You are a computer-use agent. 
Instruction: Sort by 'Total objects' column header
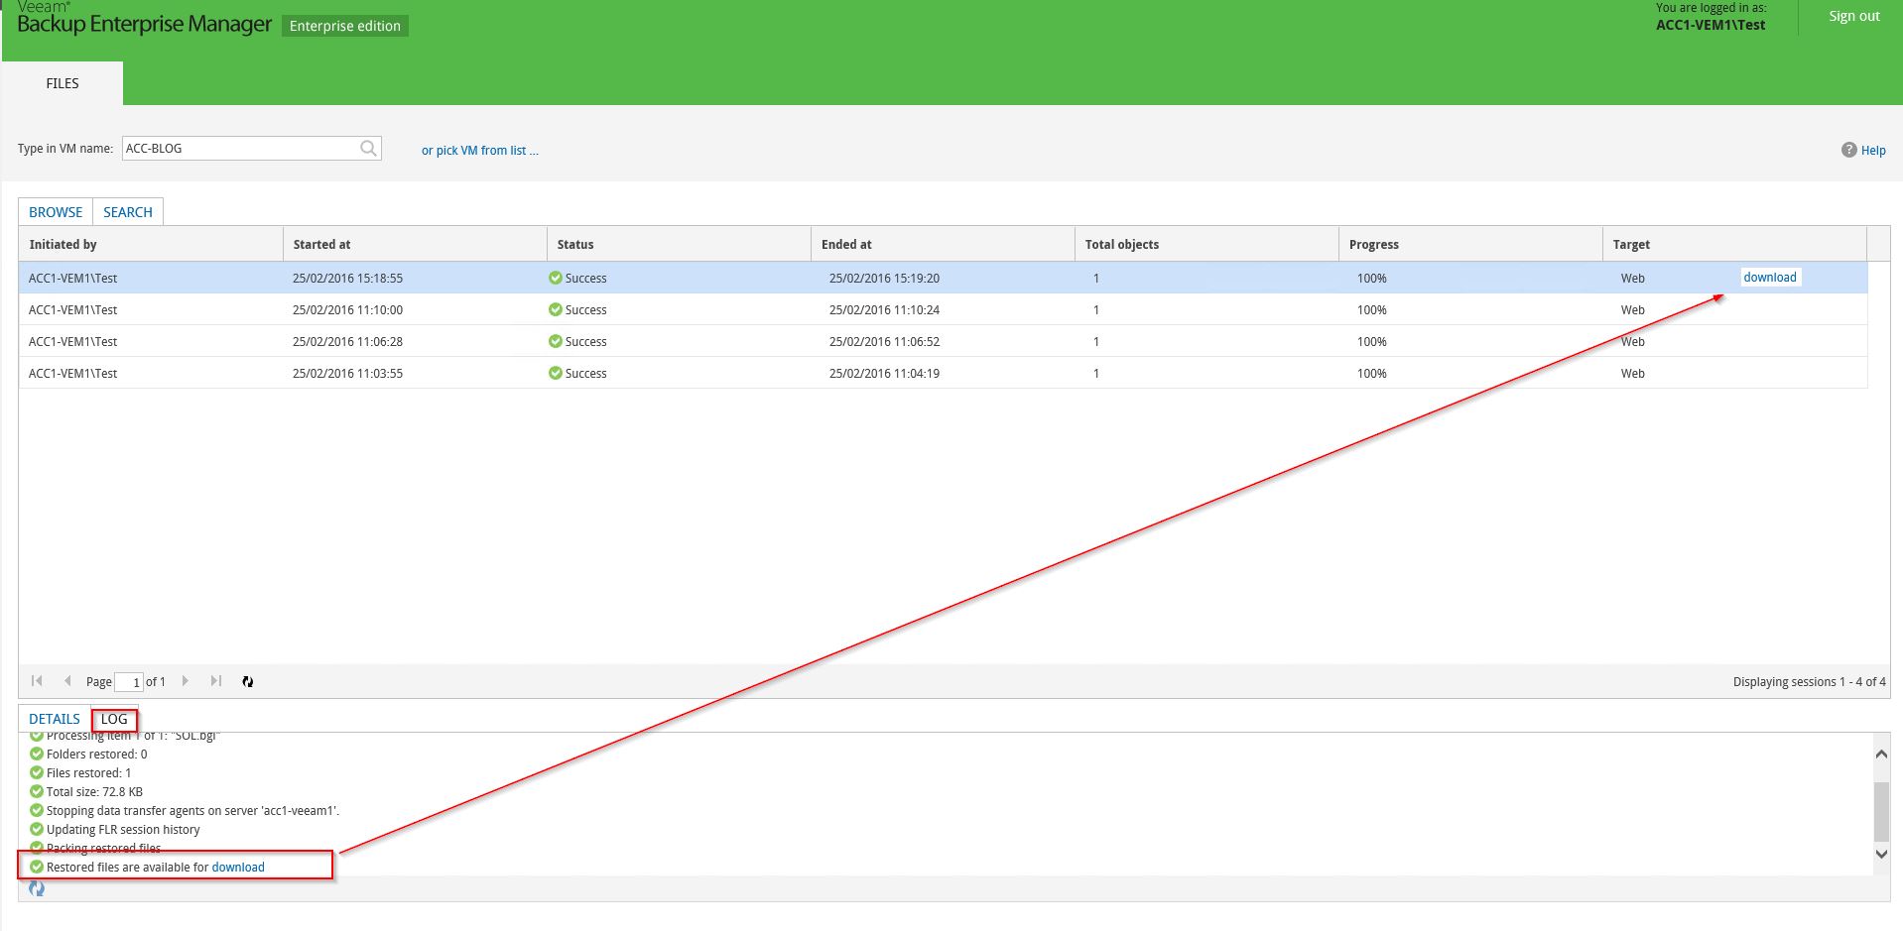coord(1206,244)
